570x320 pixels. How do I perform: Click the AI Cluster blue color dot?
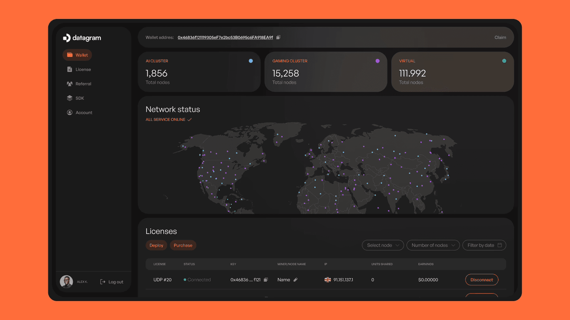(x=251, y=61)
